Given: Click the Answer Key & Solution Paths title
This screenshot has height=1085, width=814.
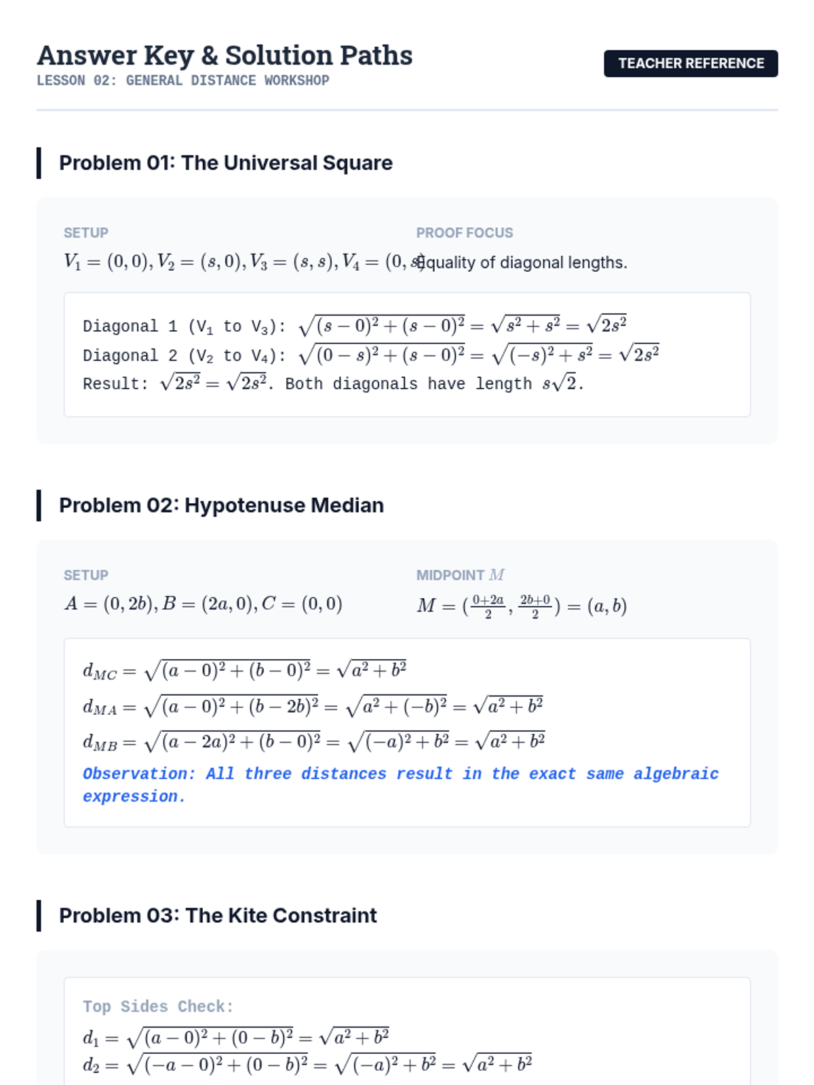Looking at the screenshot, I should (225, 56).
